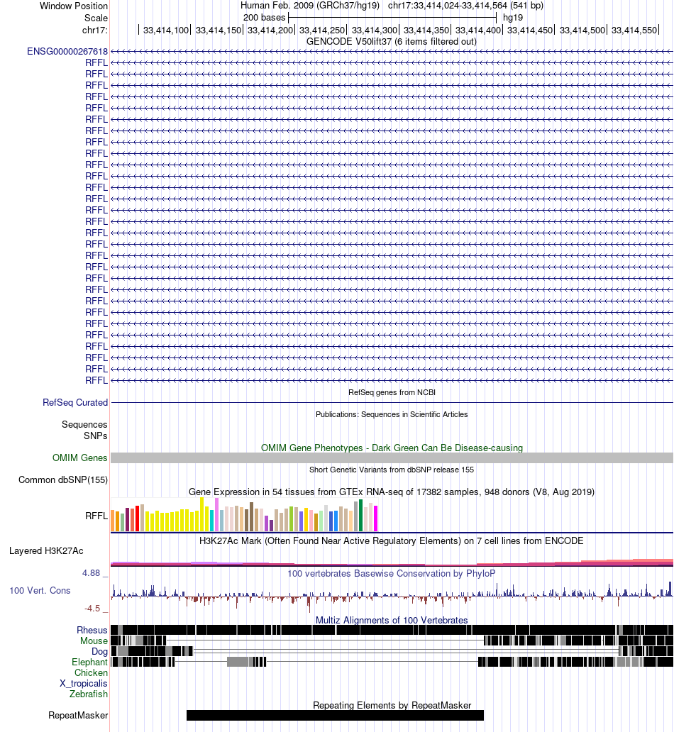Click the Window Position label
This screenshot has height=732, width=674.
coord(73,6)
